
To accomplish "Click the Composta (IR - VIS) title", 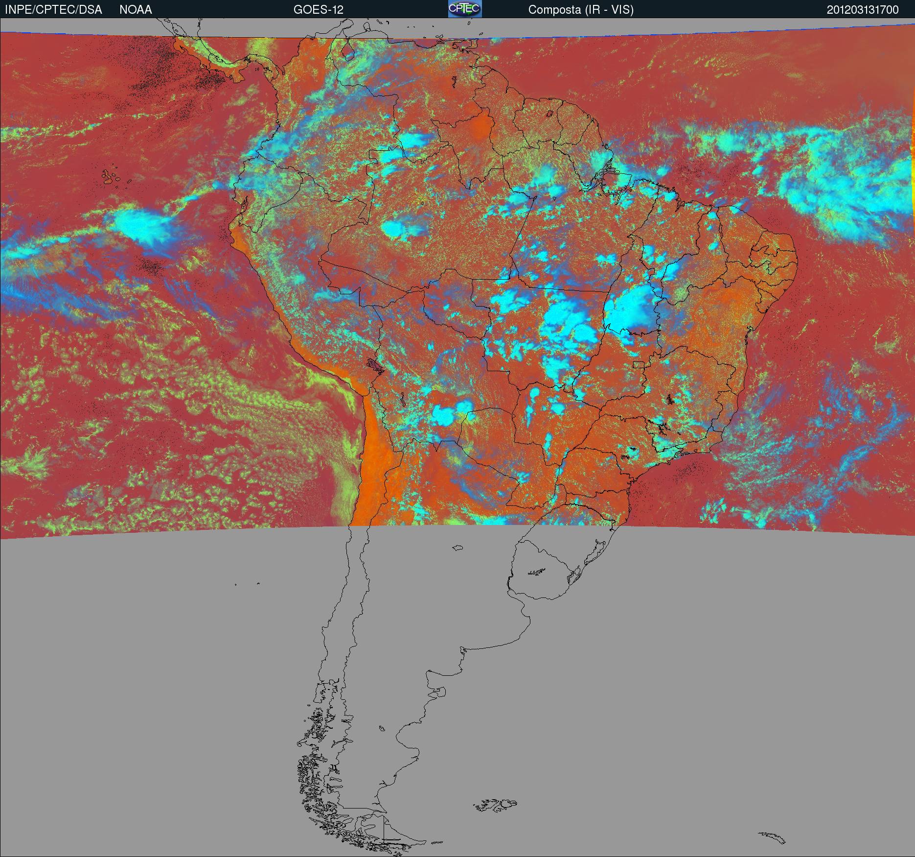I will point(581,10).
